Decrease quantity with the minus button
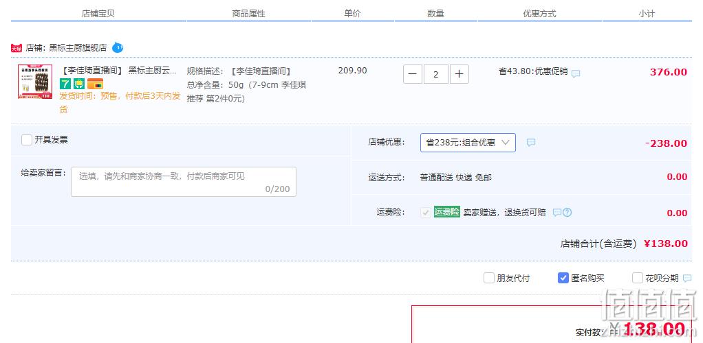Image resolution: width=703 pixels, height=343 pixels. point(413,74)
